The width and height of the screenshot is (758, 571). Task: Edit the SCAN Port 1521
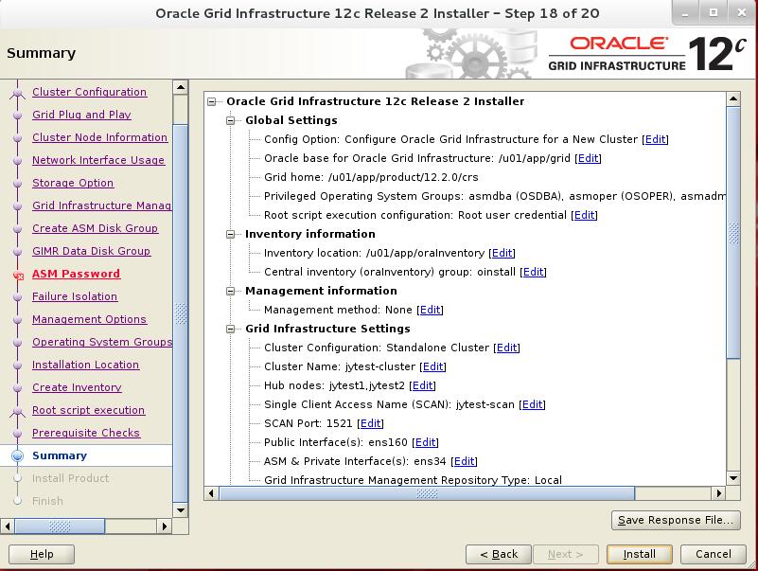click(370, 423)
